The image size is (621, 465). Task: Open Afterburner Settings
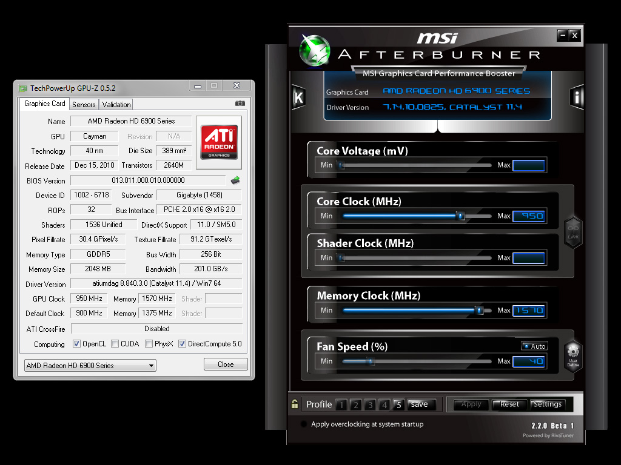[x=548, y=404]
